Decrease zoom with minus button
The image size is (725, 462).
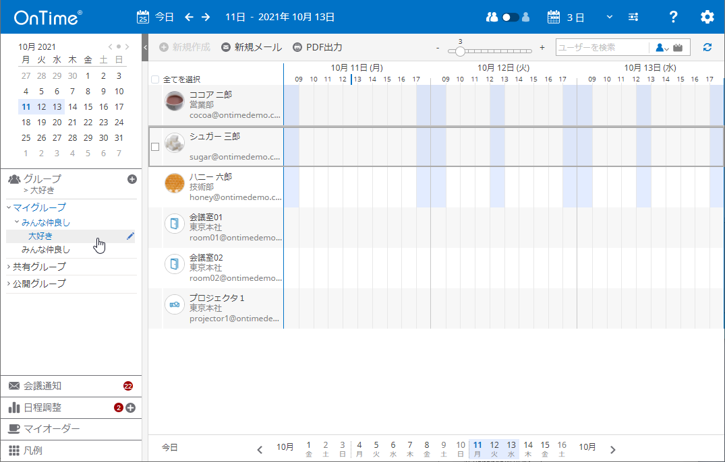[438, 48]
